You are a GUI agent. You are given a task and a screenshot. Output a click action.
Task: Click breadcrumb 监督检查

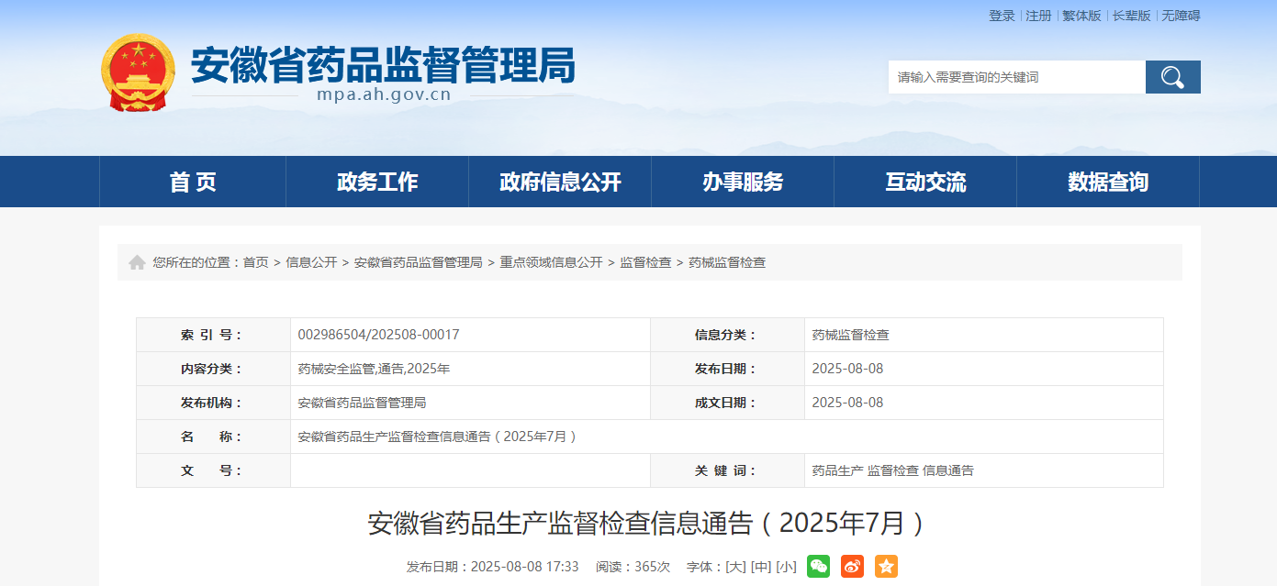645,262
